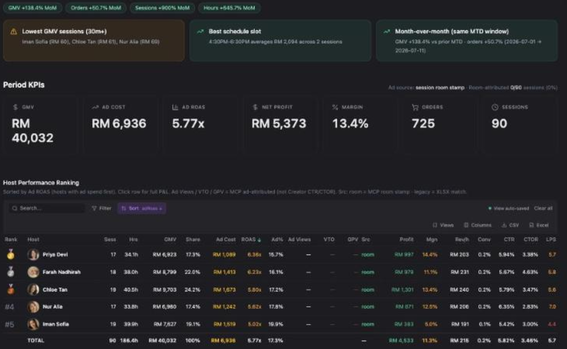Image resolution: width=567 pixels, height=349 pixels.
Task: Sort by the Conv column header
Action: 484,239
